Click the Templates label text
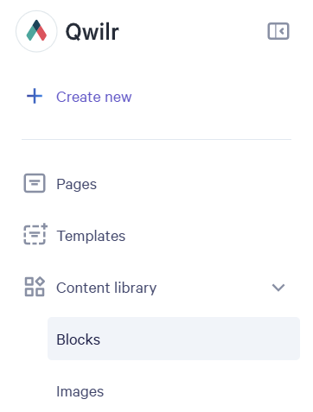 tap(91, 236)
